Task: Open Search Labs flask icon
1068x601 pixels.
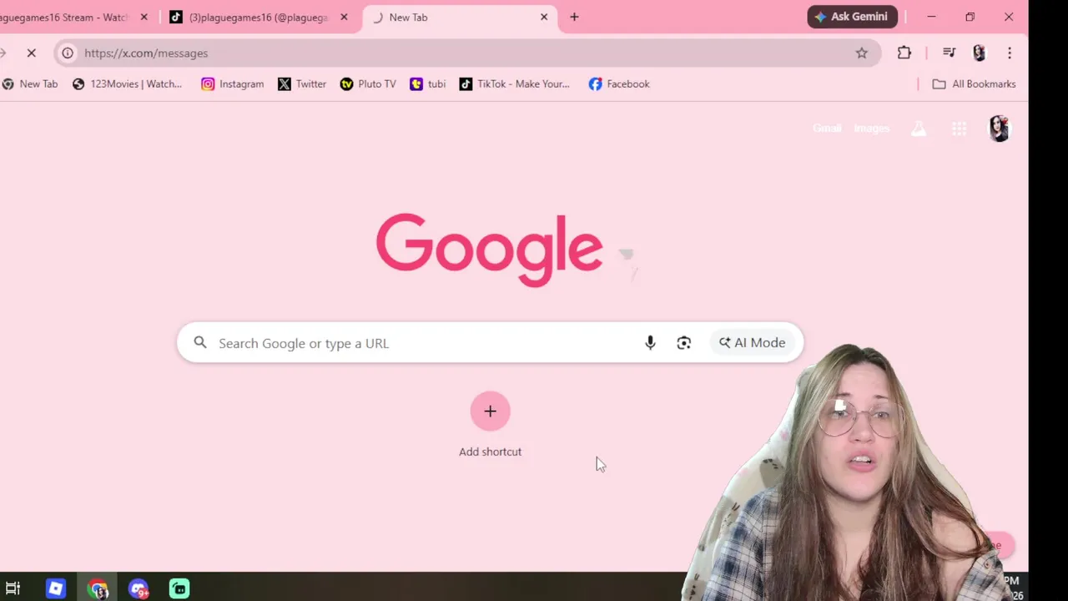Action: pyautogui.click(x=919, y=129)
